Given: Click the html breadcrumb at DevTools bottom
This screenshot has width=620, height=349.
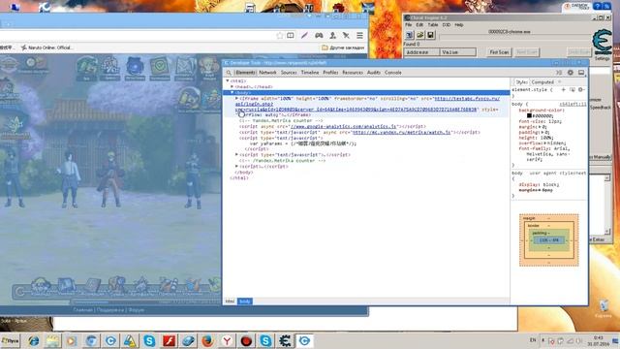Looking at the screenshot, I should tap(231, 301).
